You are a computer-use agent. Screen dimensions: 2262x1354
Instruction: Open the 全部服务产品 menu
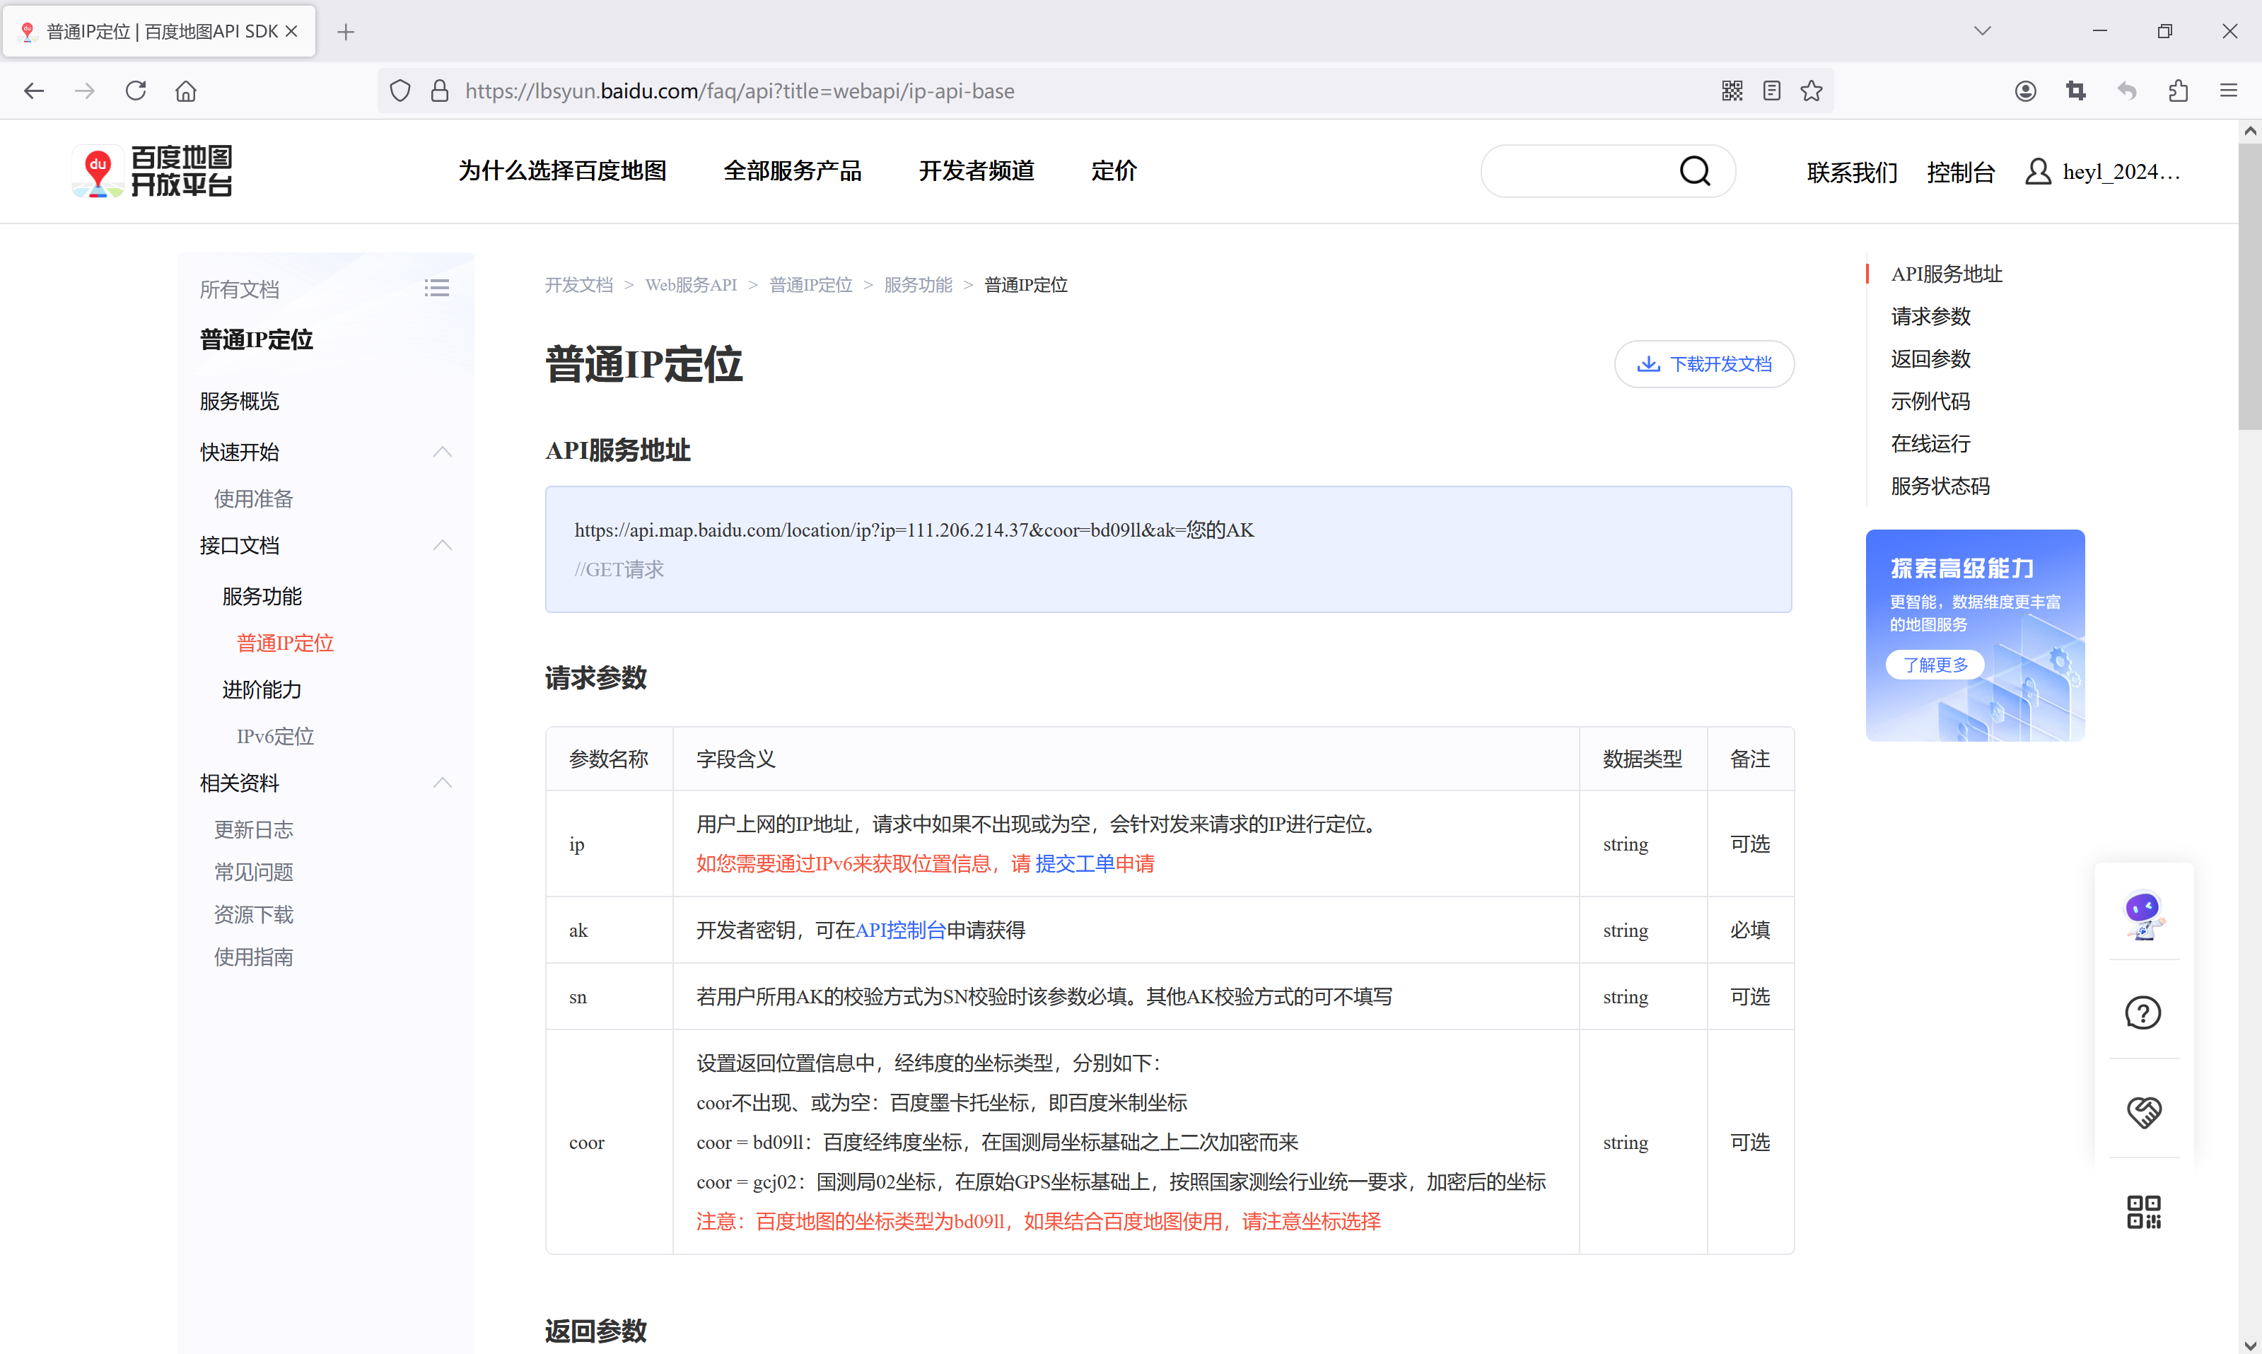(792, 170)
